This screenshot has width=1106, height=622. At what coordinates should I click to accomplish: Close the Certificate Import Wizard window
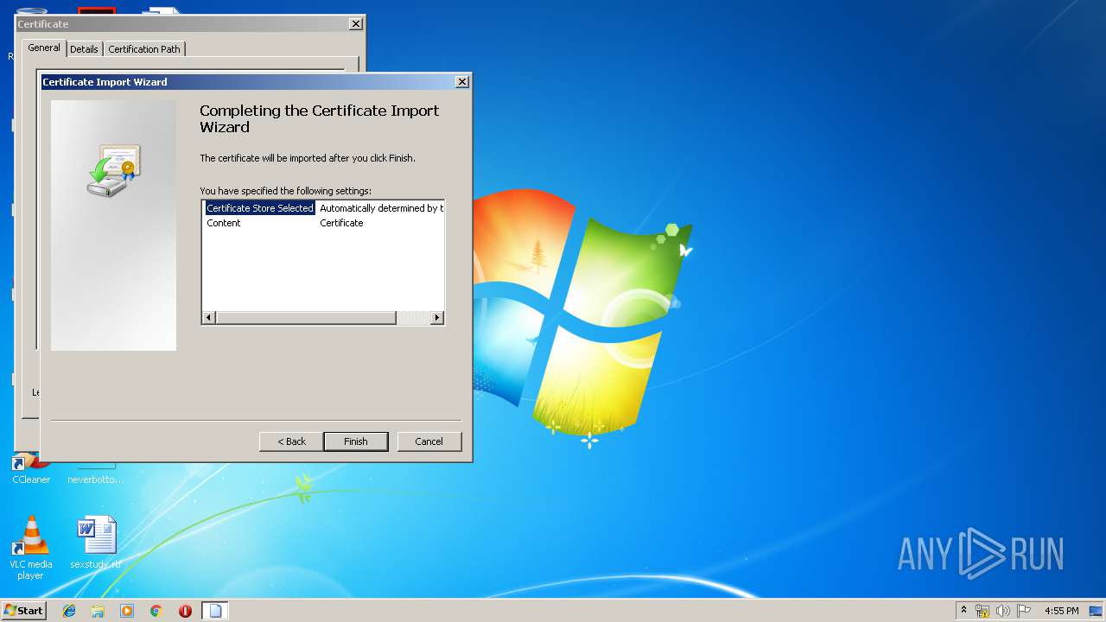(462, 82)
